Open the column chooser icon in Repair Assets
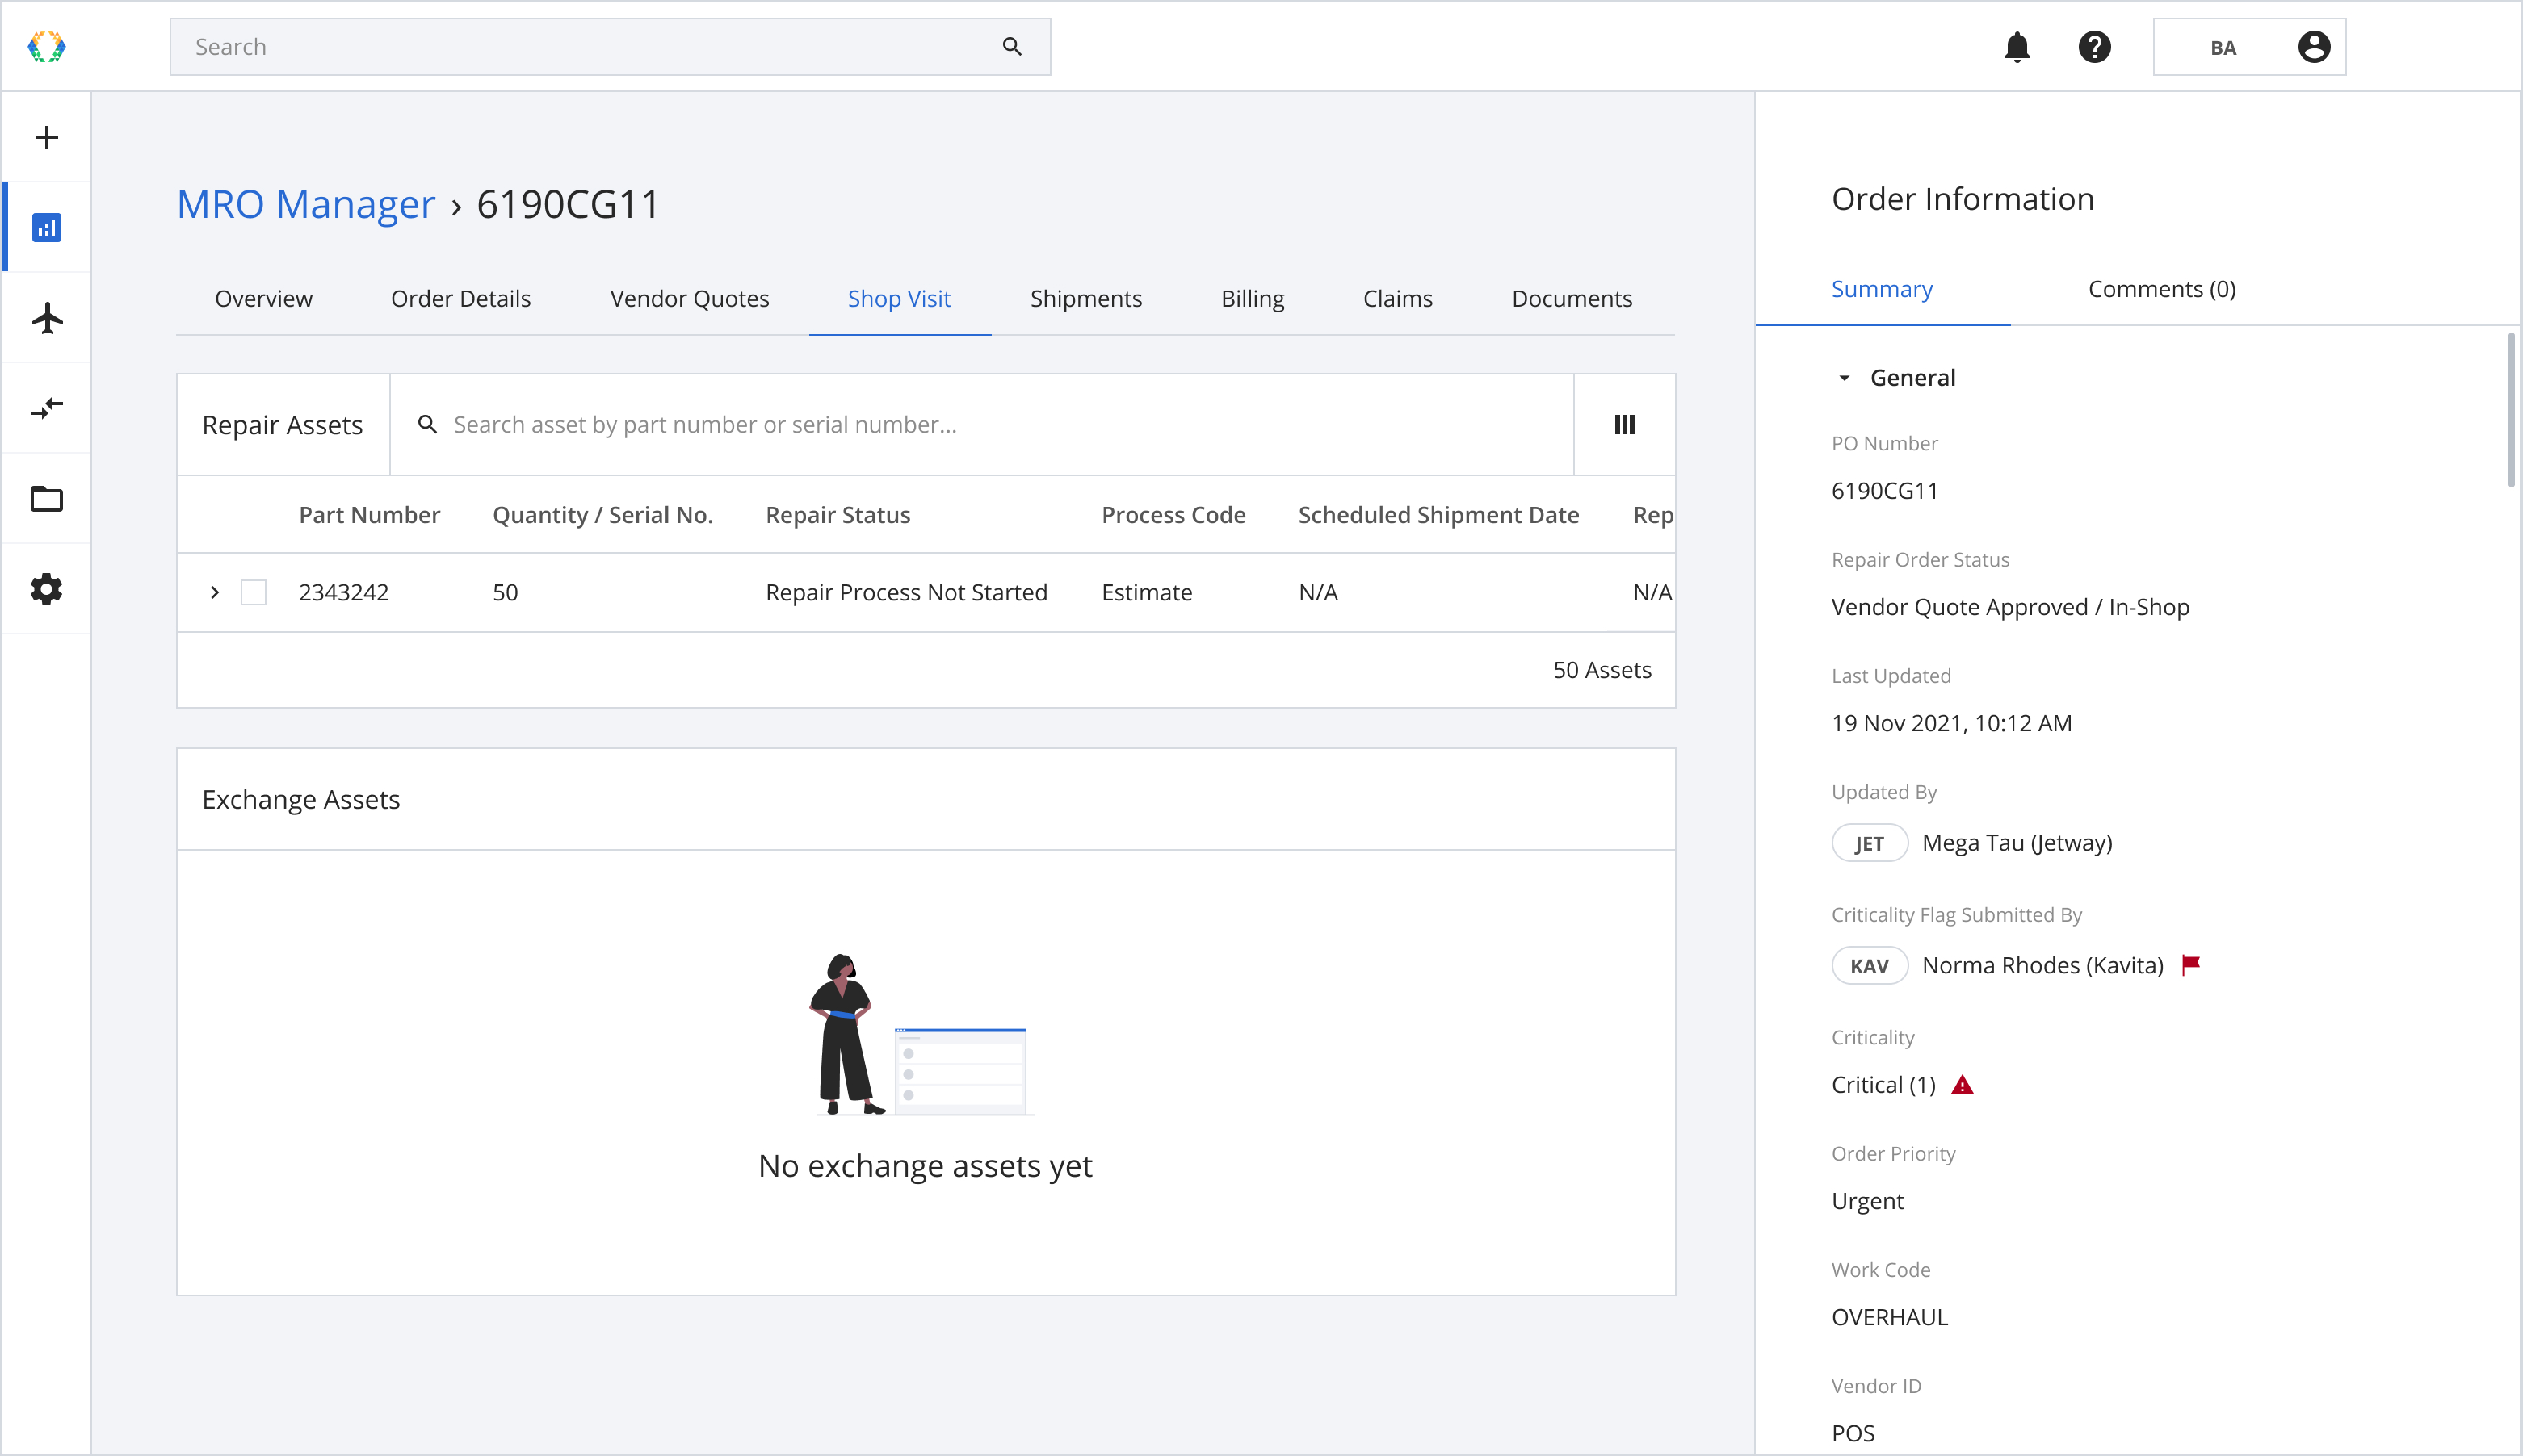Screen dimensions: 2523x1456 (x=1623, y=425)
